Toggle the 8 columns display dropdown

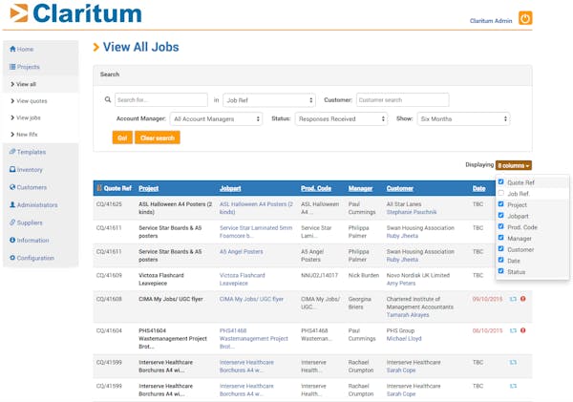coord(514,165)
